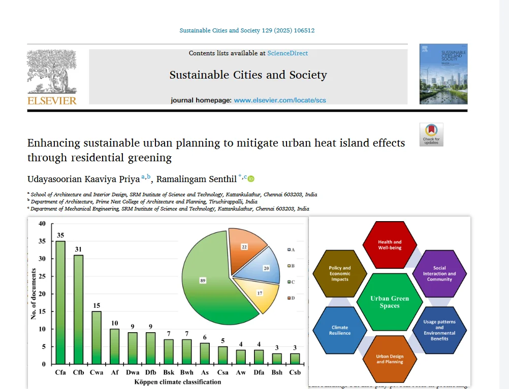The width and height of the screenshot is (509, 389).
Task: Click the Health and Well-being hexagon
Action: pos(390,245)
